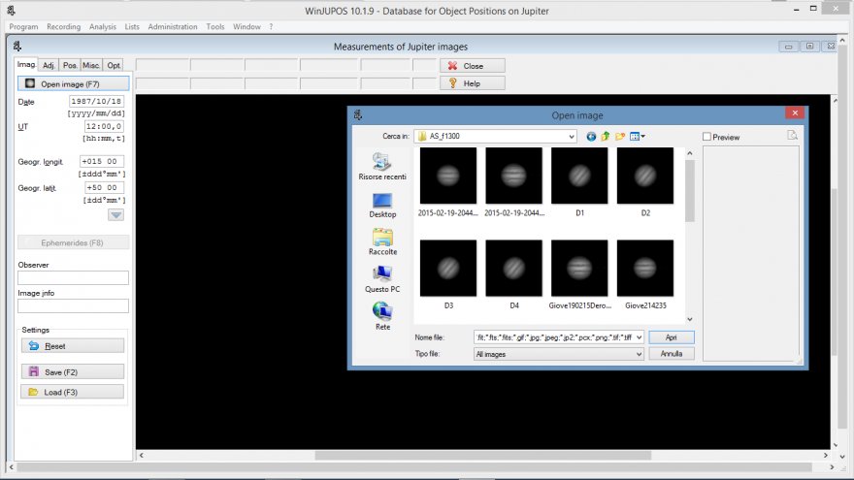Open the Lists menu
The width and height of the screenshot is (854, 480).
coord(132,27)
